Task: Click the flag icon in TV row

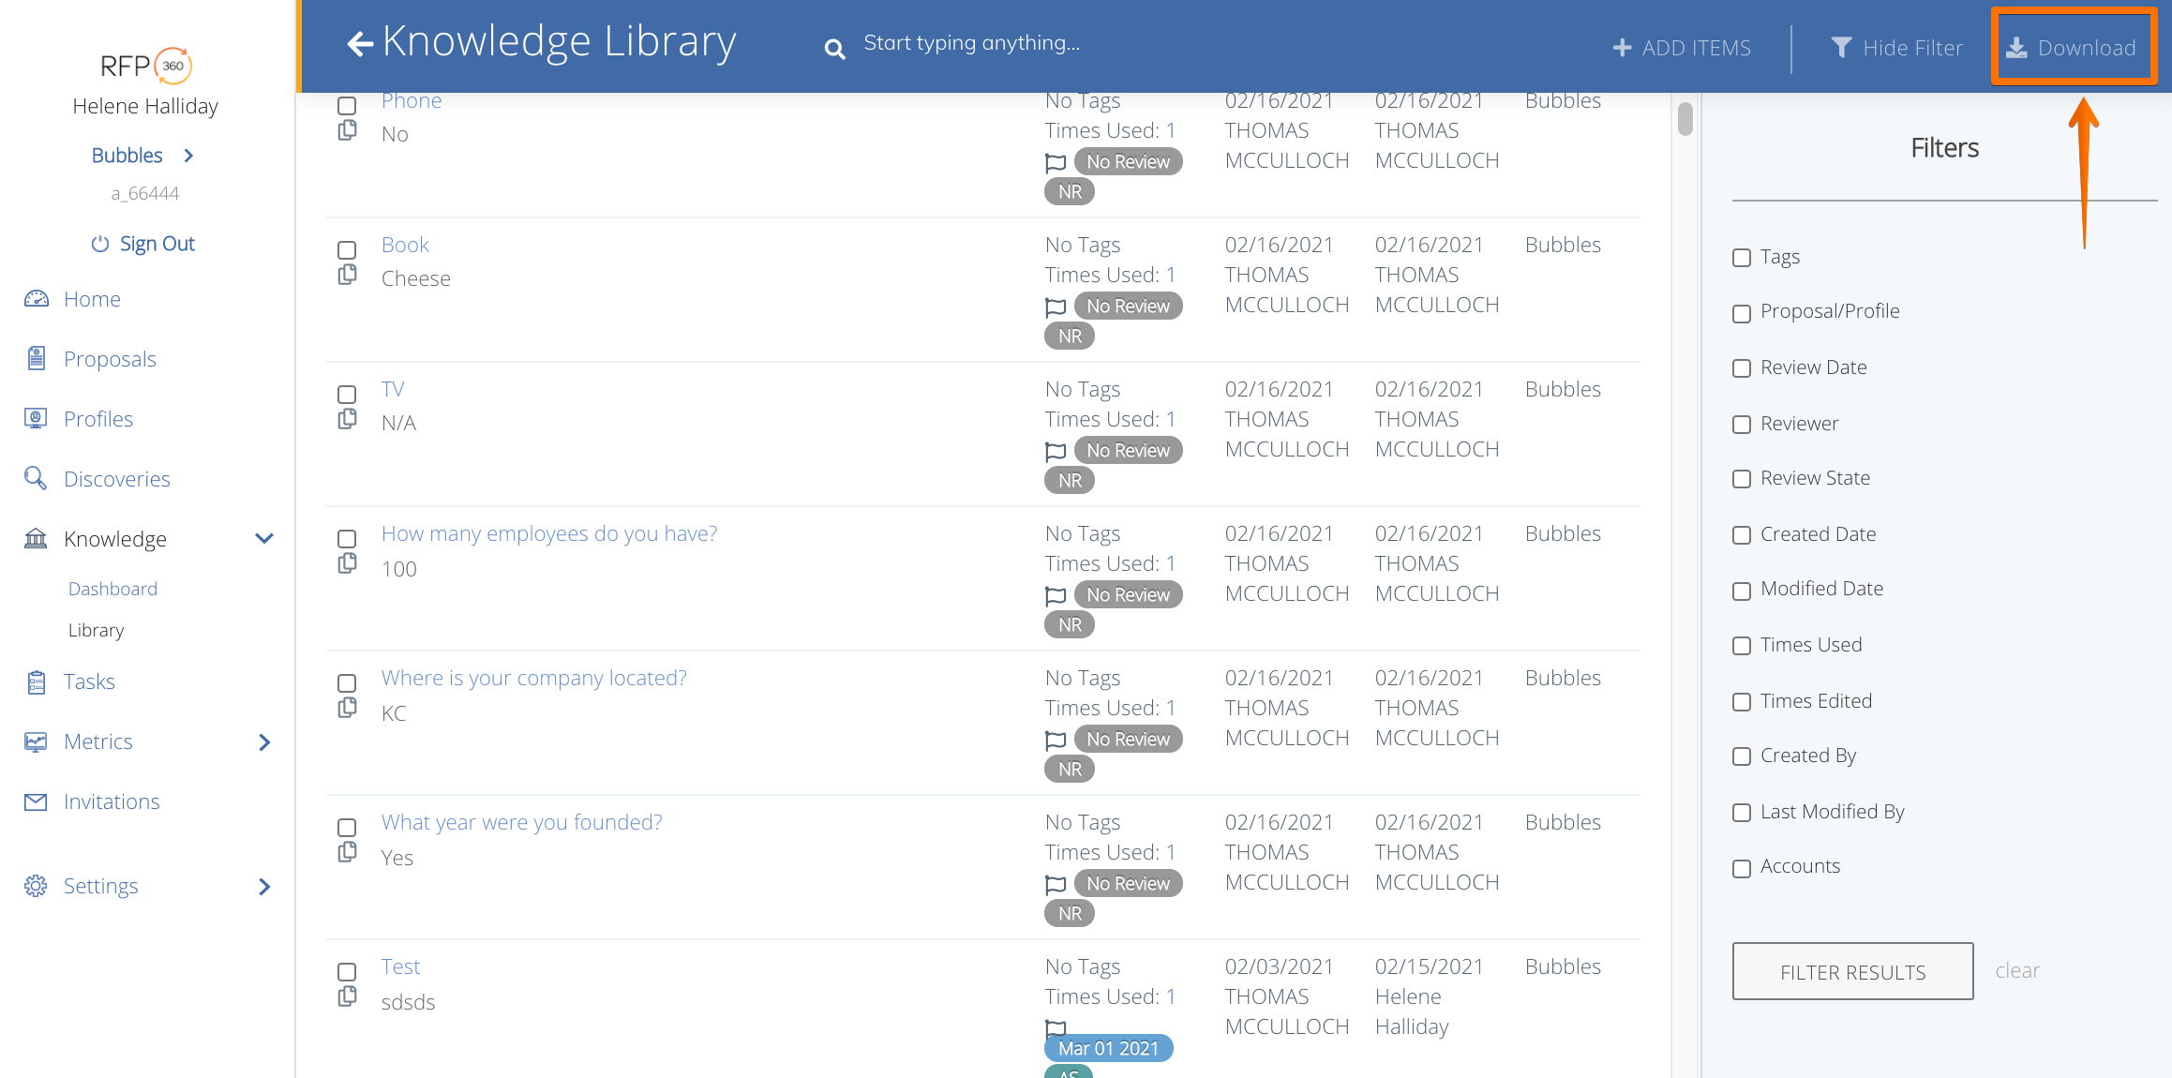Action: [x=1056, y=451]
